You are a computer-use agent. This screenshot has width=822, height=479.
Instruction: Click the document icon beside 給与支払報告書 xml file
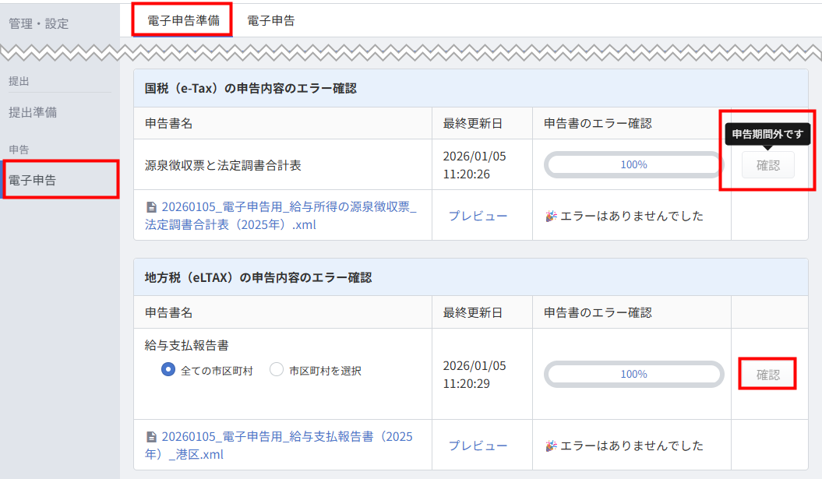click(151, 437)
